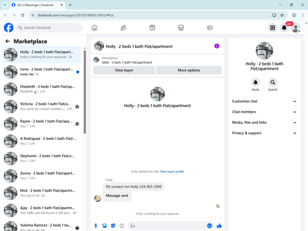
Task: Click the "Message sent" bubble
Action: tap(117, 196)
